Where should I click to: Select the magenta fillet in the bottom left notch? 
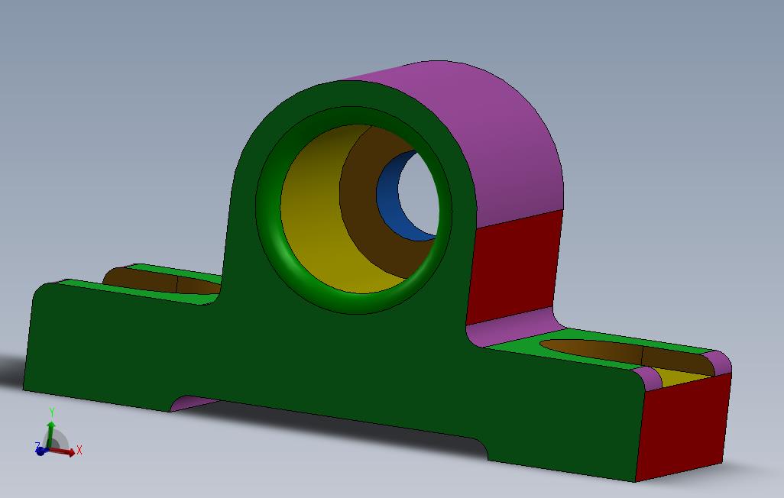click(193, 403)
